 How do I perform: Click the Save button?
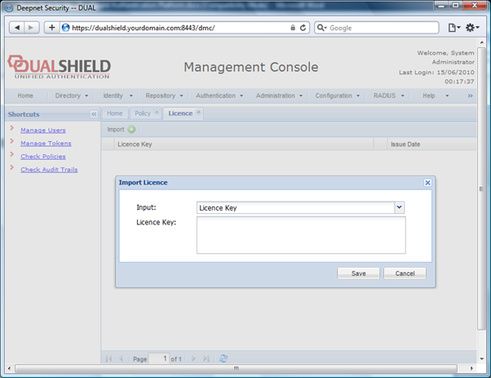pos(358,273)
